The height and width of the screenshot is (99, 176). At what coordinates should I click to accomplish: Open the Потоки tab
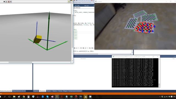[x=60, y=91]
